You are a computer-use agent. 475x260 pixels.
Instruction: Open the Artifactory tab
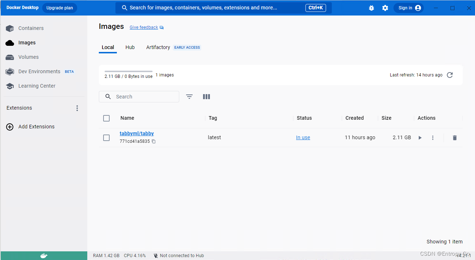click(x=158, y=47)
